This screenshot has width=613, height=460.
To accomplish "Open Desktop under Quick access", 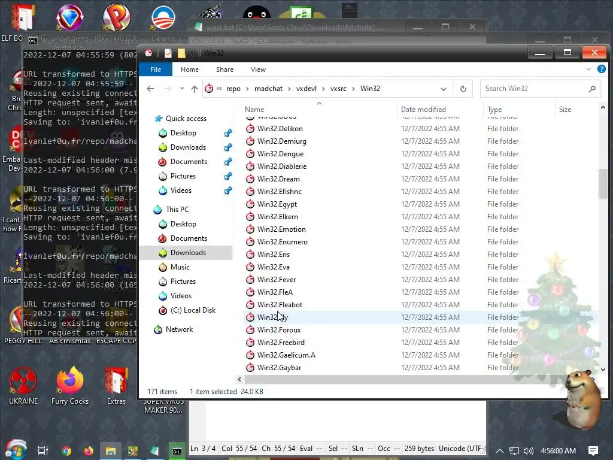I will tap(183, 133).
